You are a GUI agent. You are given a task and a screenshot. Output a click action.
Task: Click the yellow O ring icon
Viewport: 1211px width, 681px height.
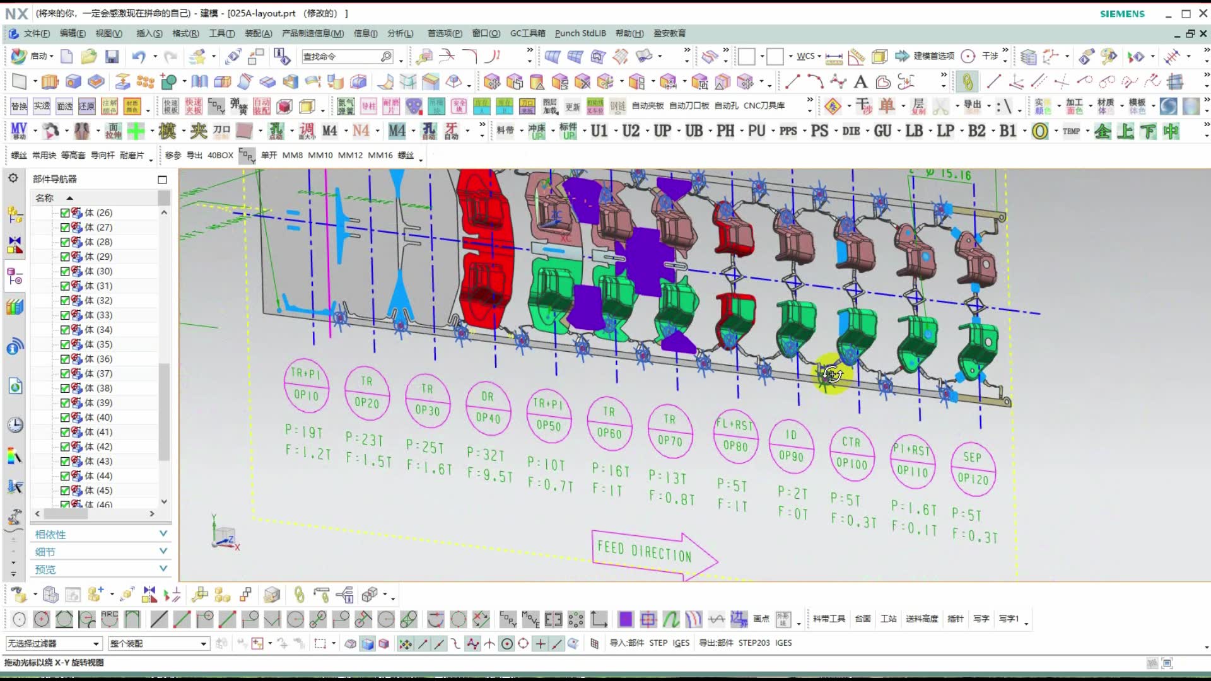click(x=1040, y=131)
